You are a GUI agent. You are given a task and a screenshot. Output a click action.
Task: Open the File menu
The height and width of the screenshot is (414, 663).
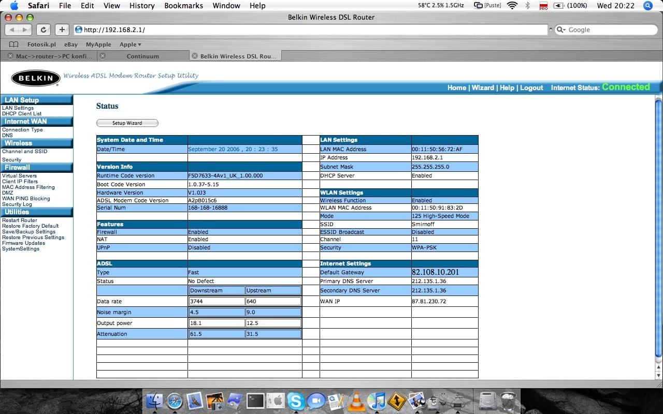(65, 6)
